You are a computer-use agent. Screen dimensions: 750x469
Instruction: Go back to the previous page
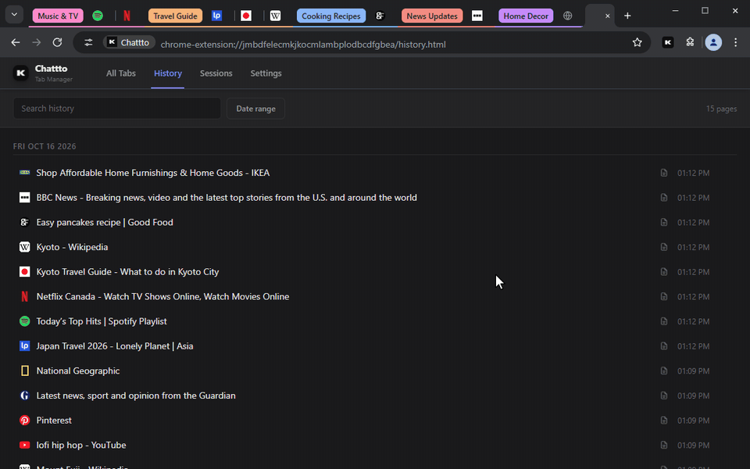(x=16, y=42)
